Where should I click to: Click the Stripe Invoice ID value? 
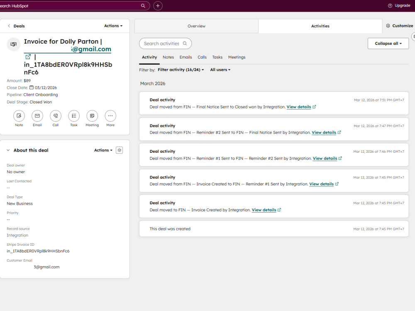(x=38, y=251)
